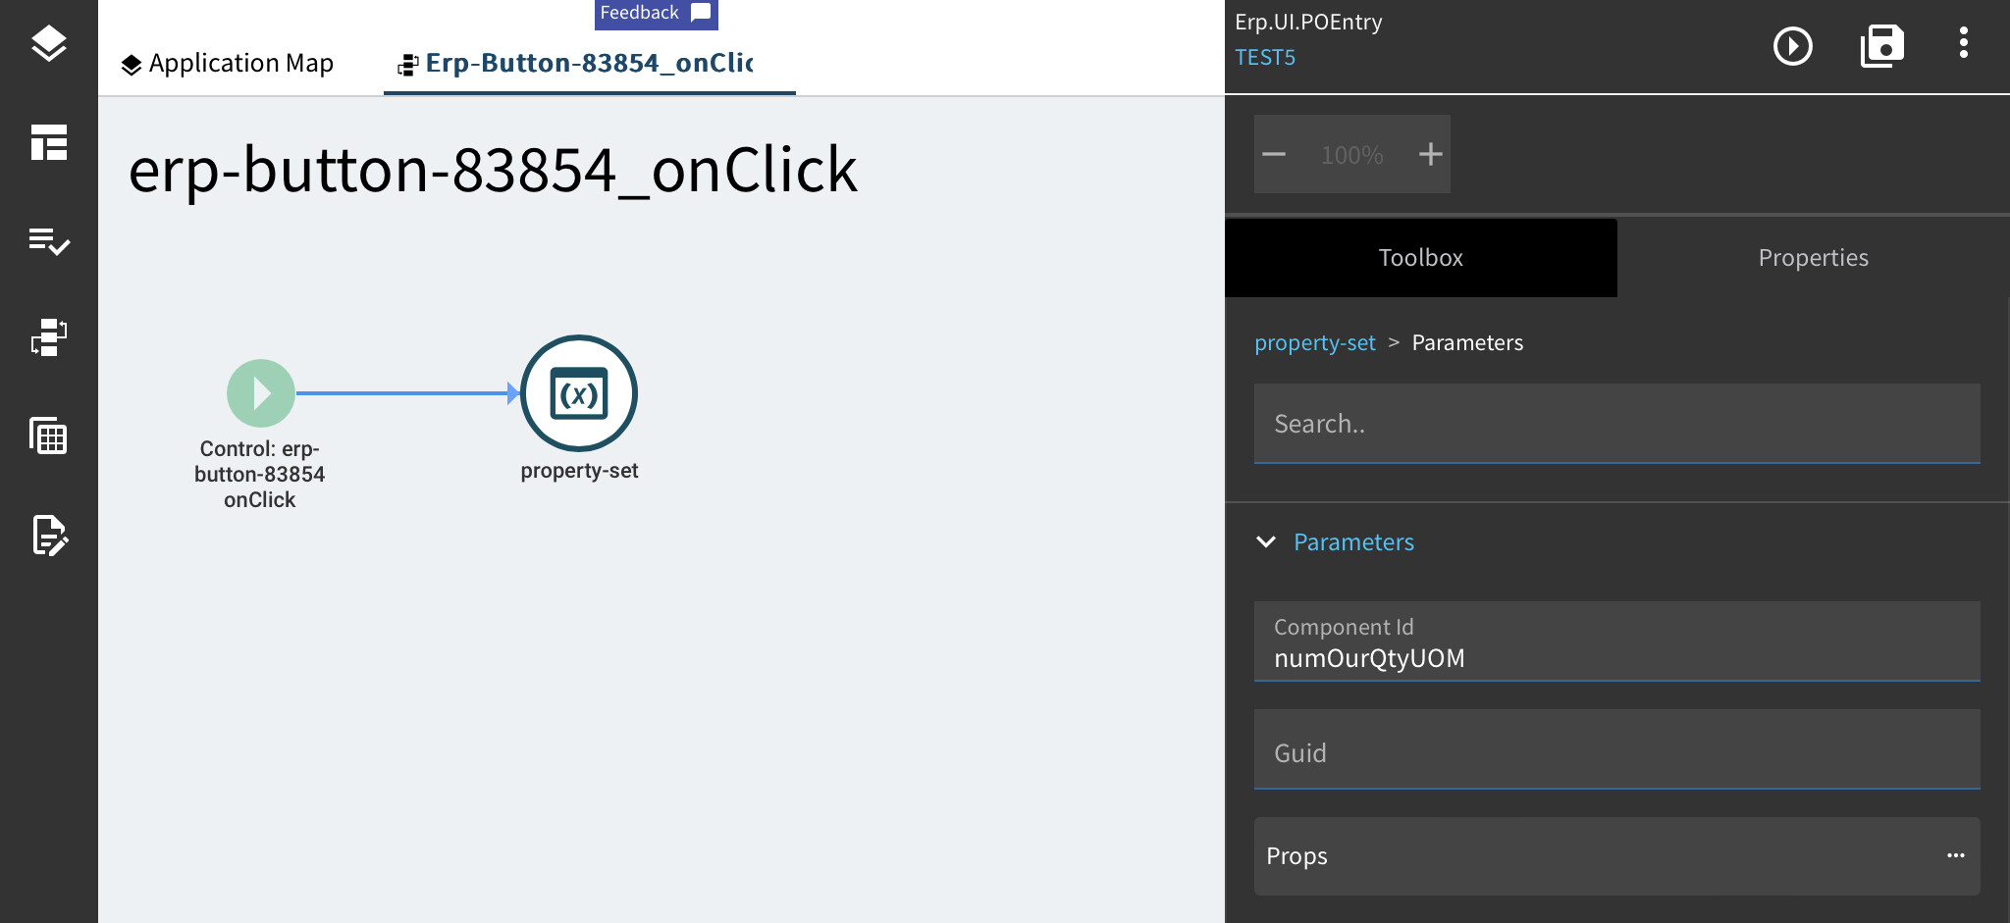Click the Guid input field
This screenshot has width=2010, height=923.
tap(1616, 749)
